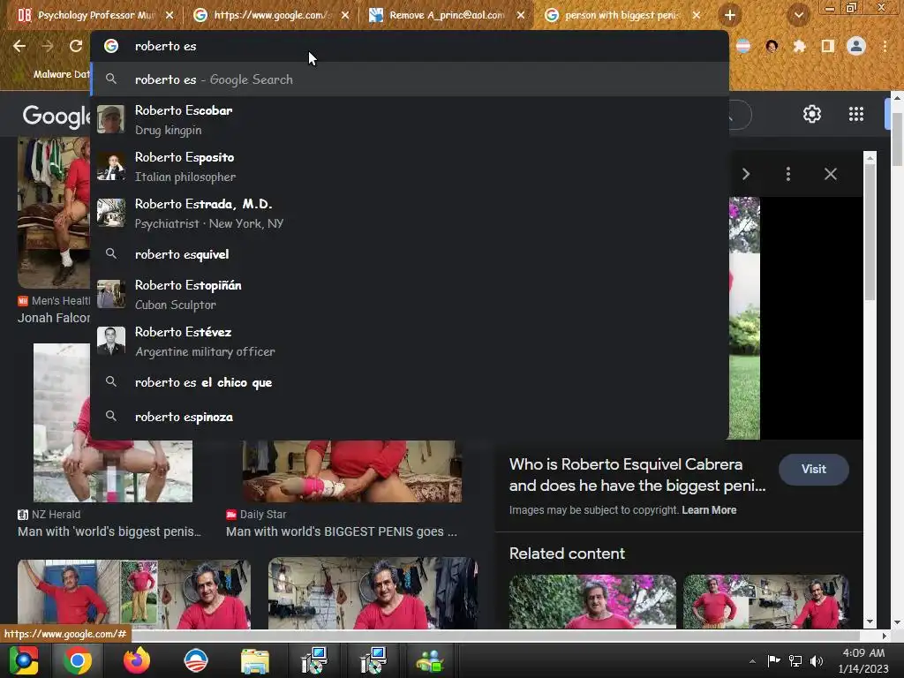The image size is (904, 678).
Task: Open Google apps grid
Action: point(856,114)
